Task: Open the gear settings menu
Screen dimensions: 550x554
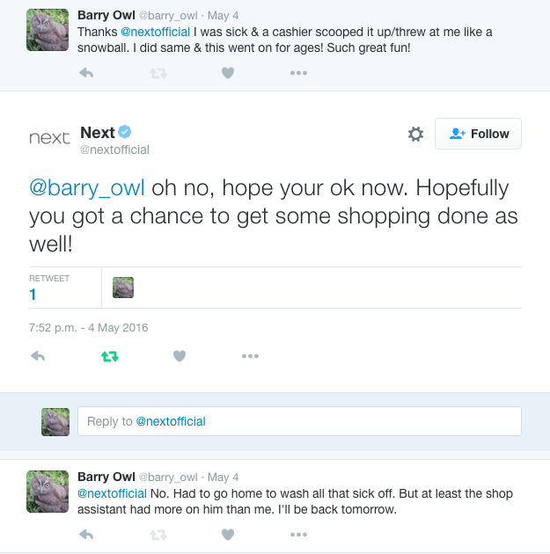Action: [x=415, y=134]
